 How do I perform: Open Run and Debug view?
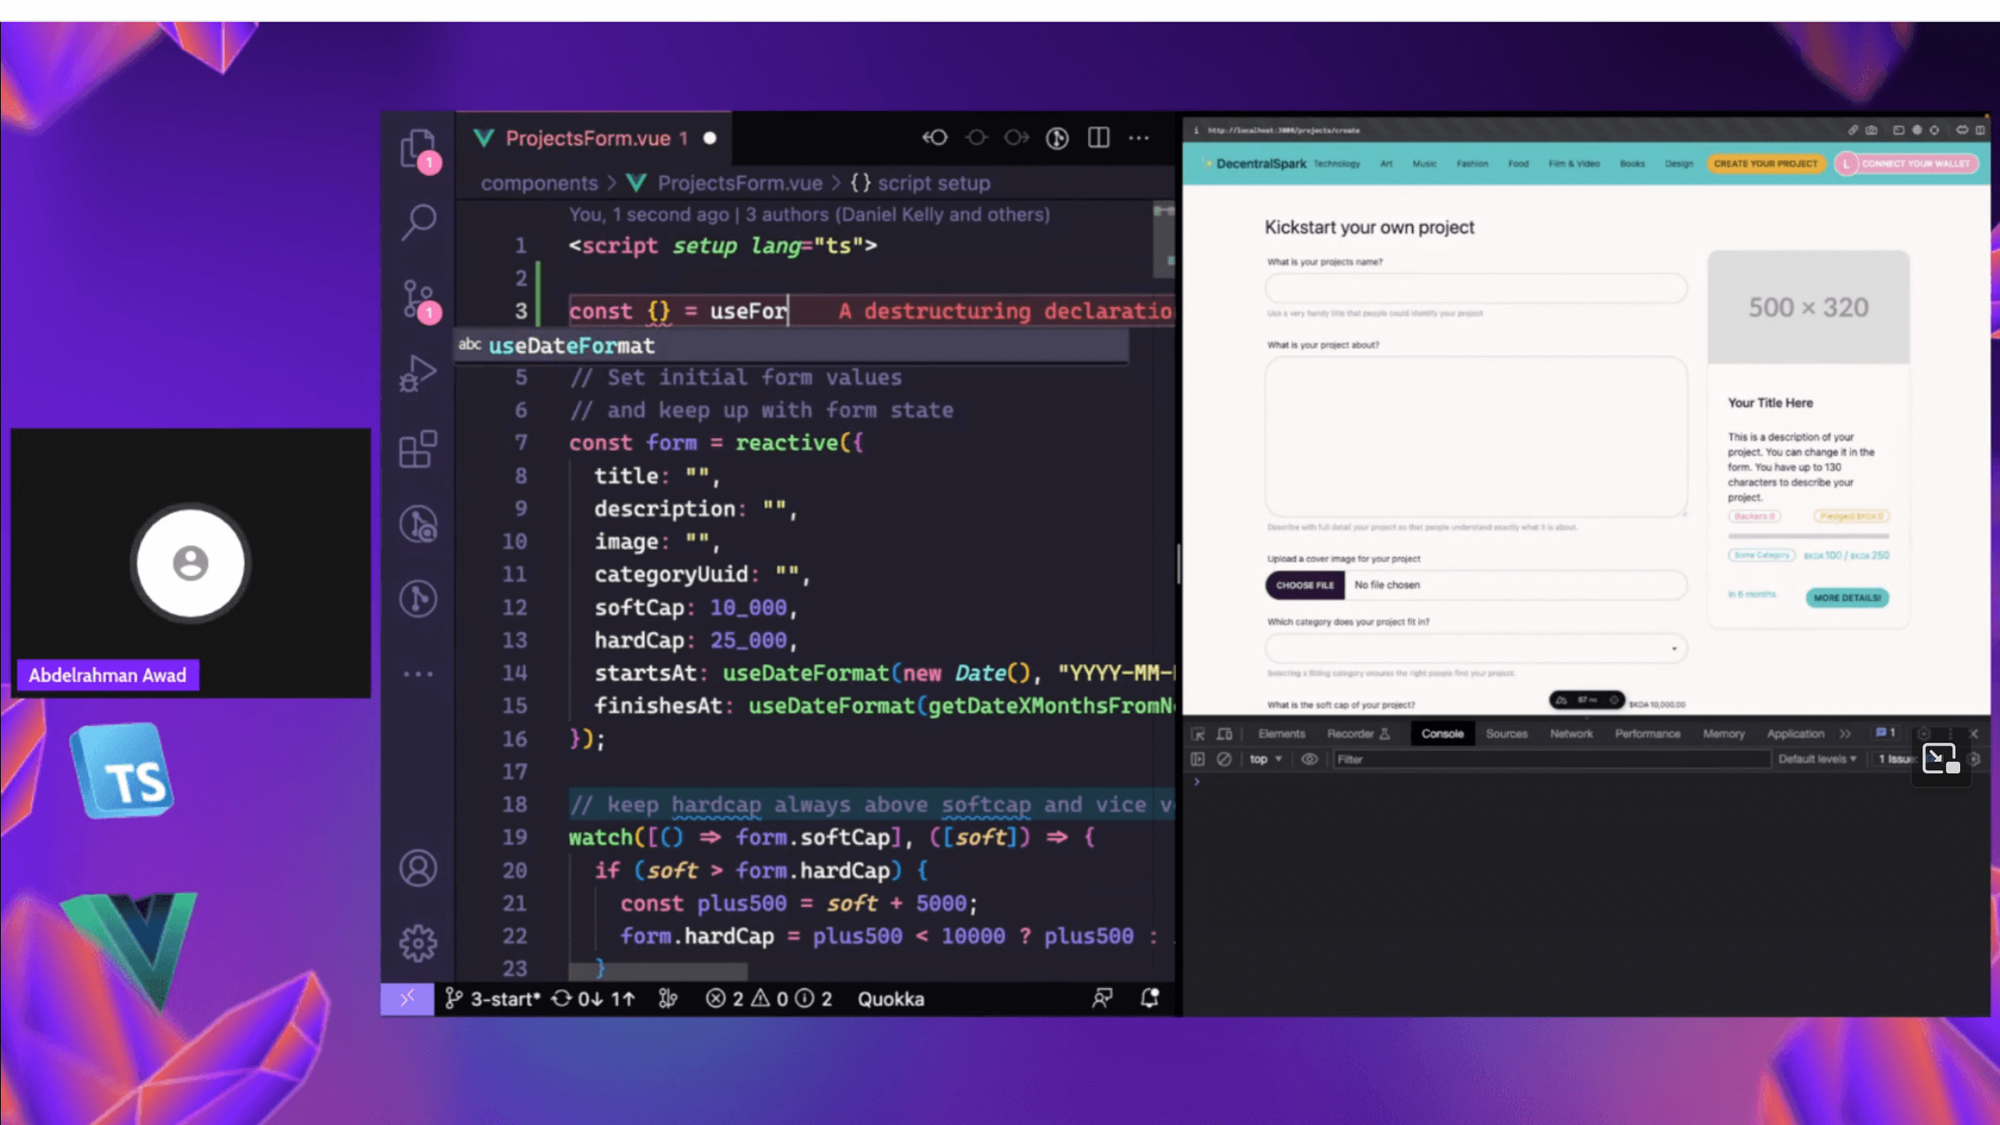418,373
